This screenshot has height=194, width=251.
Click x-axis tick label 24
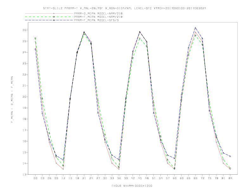pos(91,178)
